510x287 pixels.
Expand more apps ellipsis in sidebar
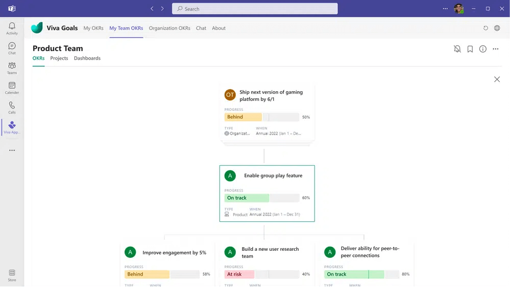click(12, 150)
